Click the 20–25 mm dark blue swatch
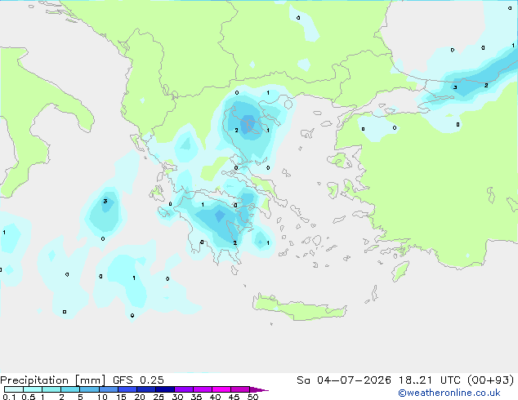 [x=146, y=389]
